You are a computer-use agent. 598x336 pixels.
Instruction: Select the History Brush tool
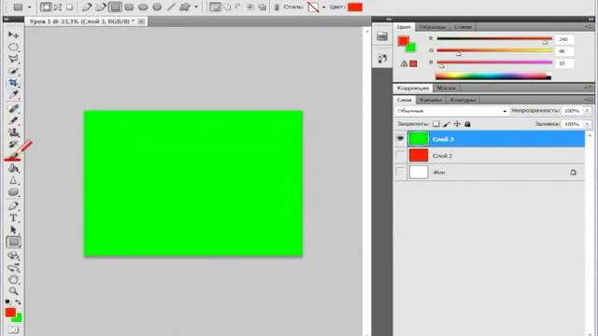(x=13, y=144)
